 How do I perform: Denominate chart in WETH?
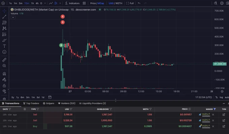point(119,3)
